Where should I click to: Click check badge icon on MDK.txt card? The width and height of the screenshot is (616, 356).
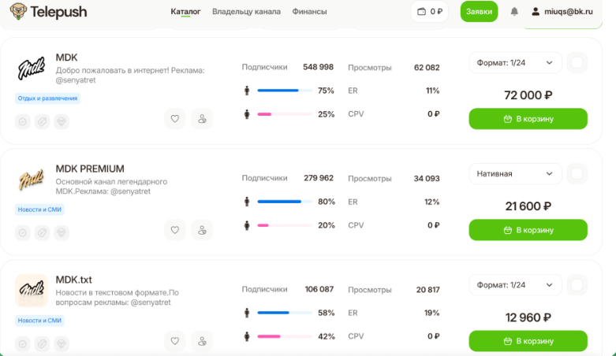pos(23,344)
